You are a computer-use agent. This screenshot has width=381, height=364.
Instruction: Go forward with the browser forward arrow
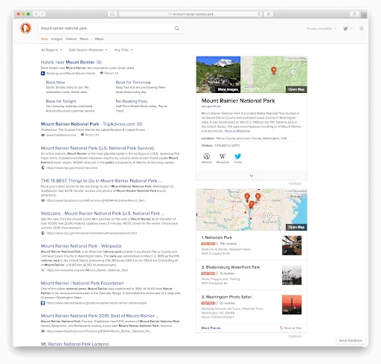pyautogui.click(x=42, y=14)
